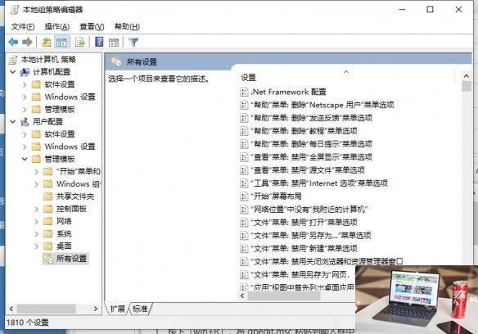Expand Windows 设置 under 计算机配置
478x334 pixels.
tap(25, 97)
